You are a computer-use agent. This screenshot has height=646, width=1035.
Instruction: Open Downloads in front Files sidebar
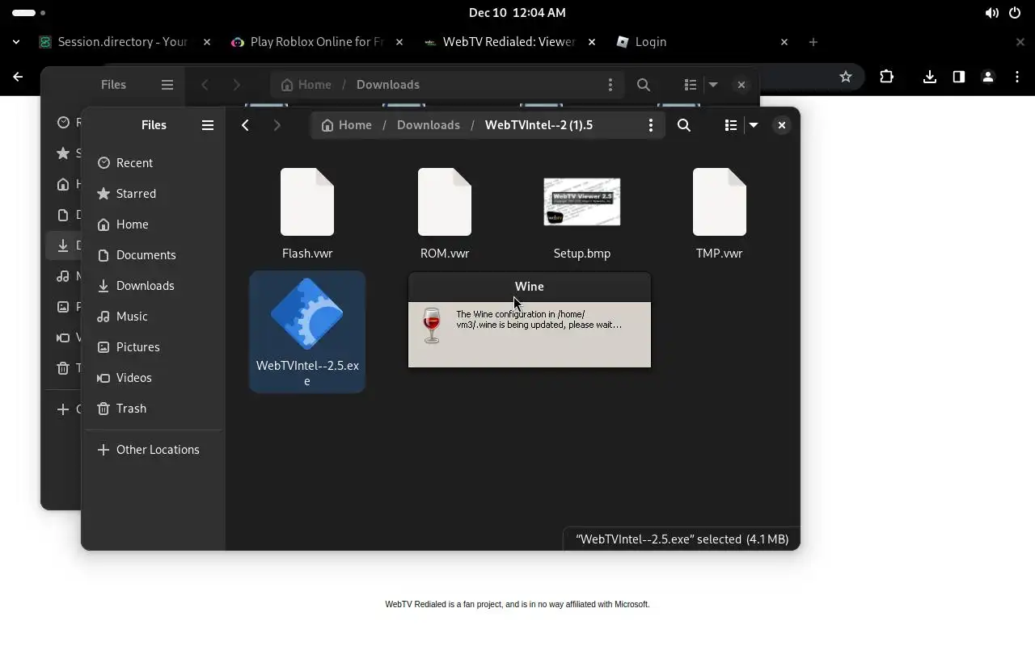pyautogui.click(x=154, y=286)
